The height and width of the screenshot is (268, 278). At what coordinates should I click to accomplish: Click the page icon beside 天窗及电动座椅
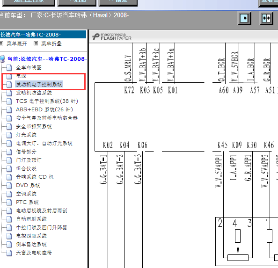(x=9, y=253)
